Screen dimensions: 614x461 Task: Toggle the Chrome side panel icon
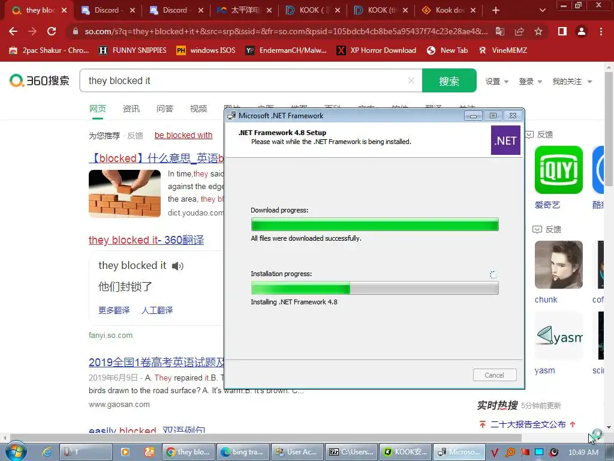[562, 31]
